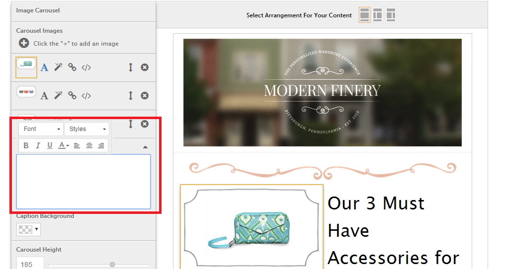Screen dimensions: 505x269
Task: Toggle italic formatting
Action: coord(38,145)
